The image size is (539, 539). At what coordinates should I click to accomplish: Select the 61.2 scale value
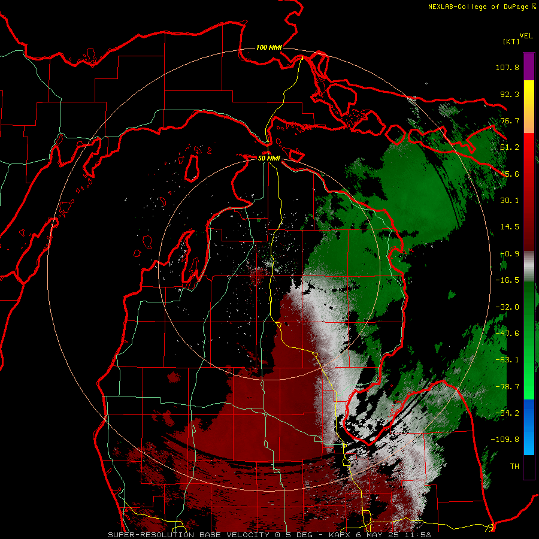(x=510, y=147)
